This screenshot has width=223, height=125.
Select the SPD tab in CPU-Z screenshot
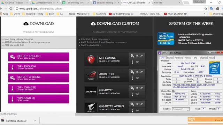pyautogui.click(x=195, y=58)
